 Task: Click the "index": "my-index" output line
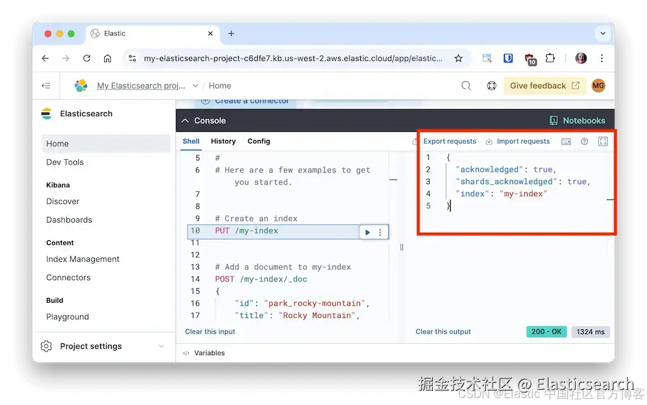[x=501, y=194]
